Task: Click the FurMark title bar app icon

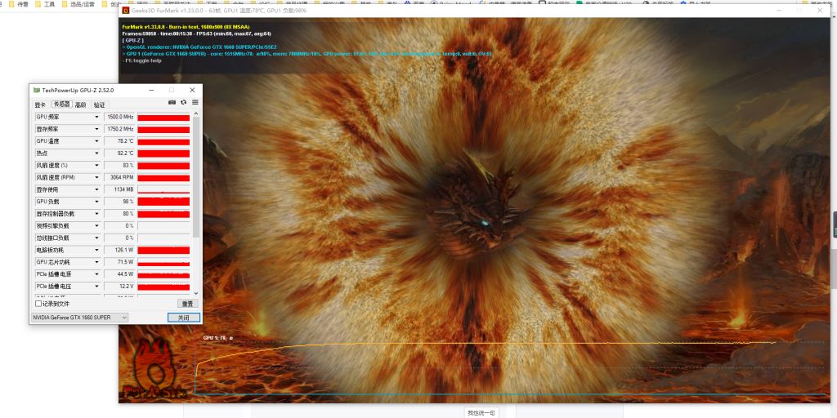Action: point(125,11)
